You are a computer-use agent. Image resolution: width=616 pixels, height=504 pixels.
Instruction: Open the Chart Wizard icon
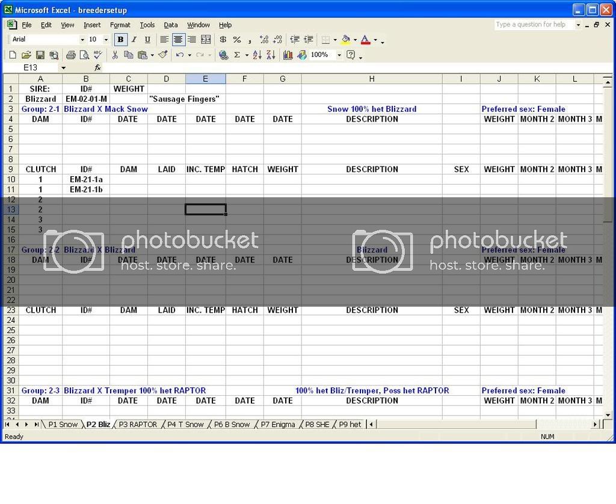point(288,55)
